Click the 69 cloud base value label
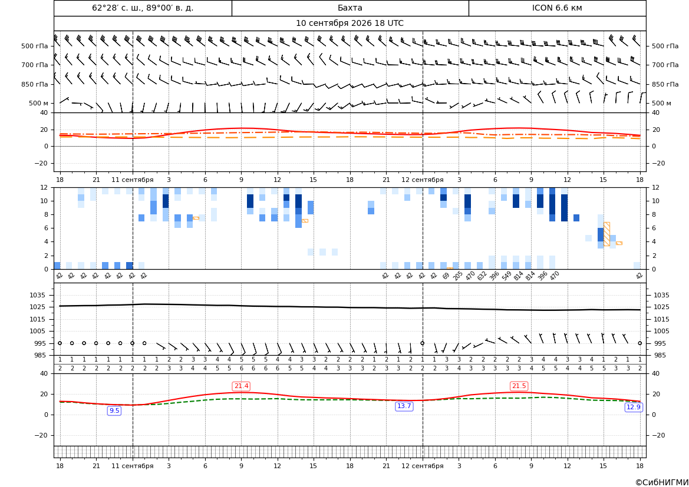689x487 pixels. click(446, 276)
